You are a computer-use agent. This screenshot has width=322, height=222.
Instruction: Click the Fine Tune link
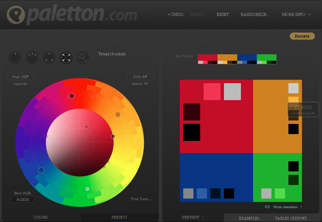click(x=141, y=199)
